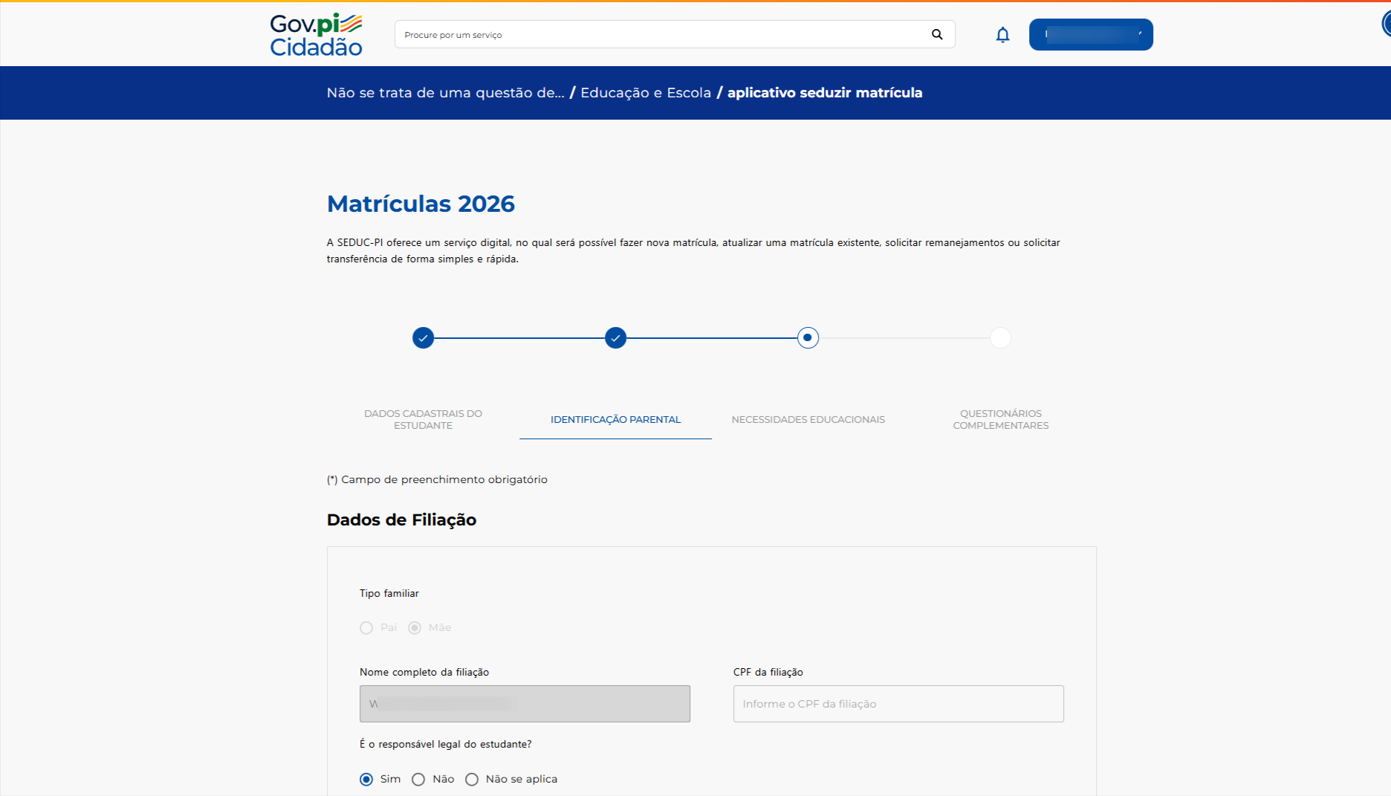1391x796 pixels.
Task: Choose Sim for responsável legal
Action: click(x=366, y=780)
